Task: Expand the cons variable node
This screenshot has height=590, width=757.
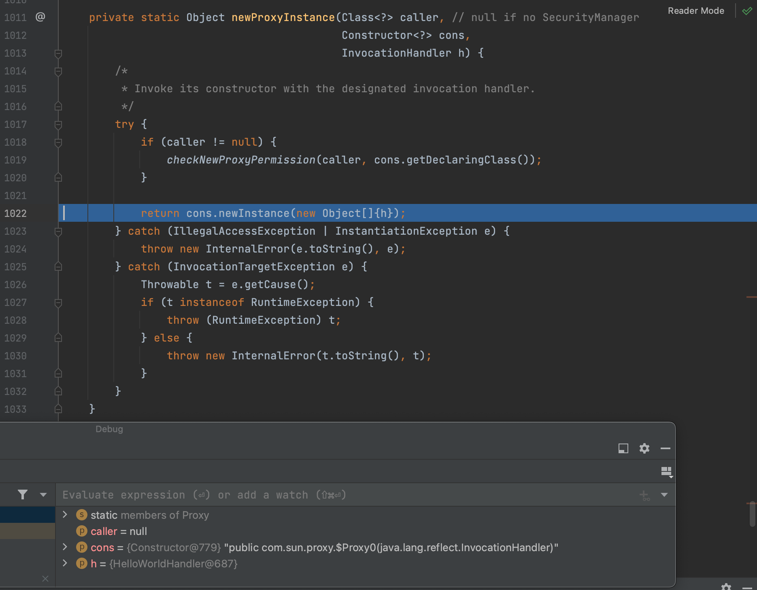Action: tap(65, 547)
